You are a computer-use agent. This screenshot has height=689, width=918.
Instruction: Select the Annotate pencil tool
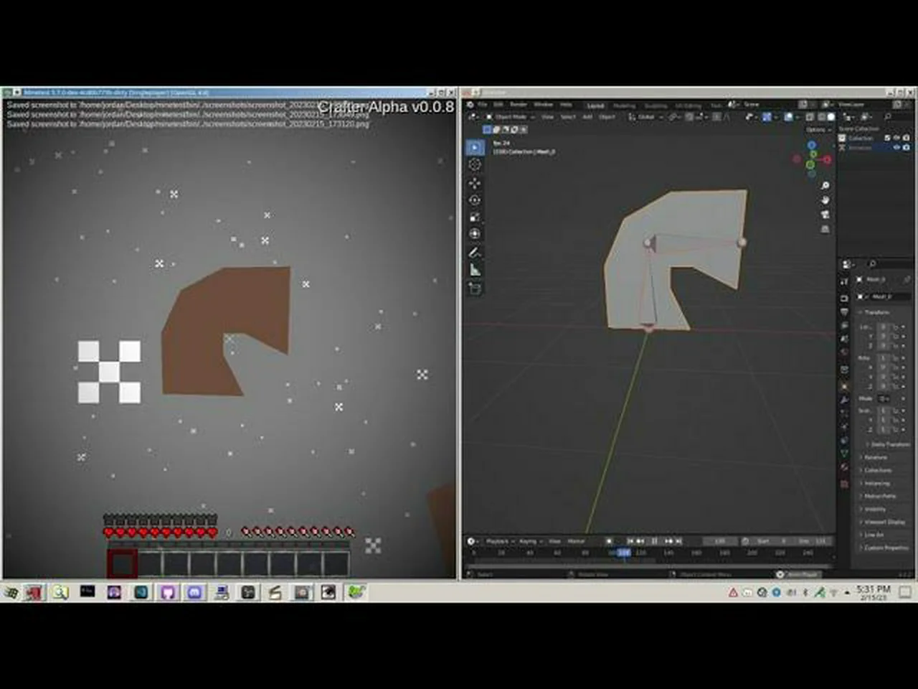coord(475,253)
